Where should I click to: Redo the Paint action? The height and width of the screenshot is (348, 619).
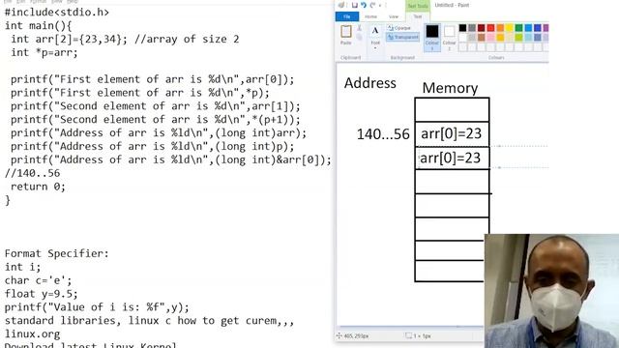(x=372, y=5)
